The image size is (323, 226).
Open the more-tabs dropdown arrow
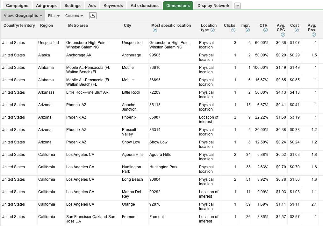click(238, 6)
